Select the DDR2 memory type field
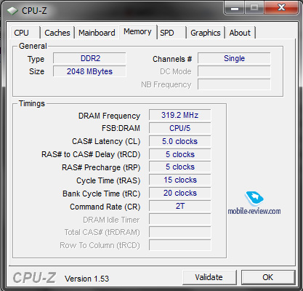The image size is (303, 291). pyautogui.click(x=89, y=58)
